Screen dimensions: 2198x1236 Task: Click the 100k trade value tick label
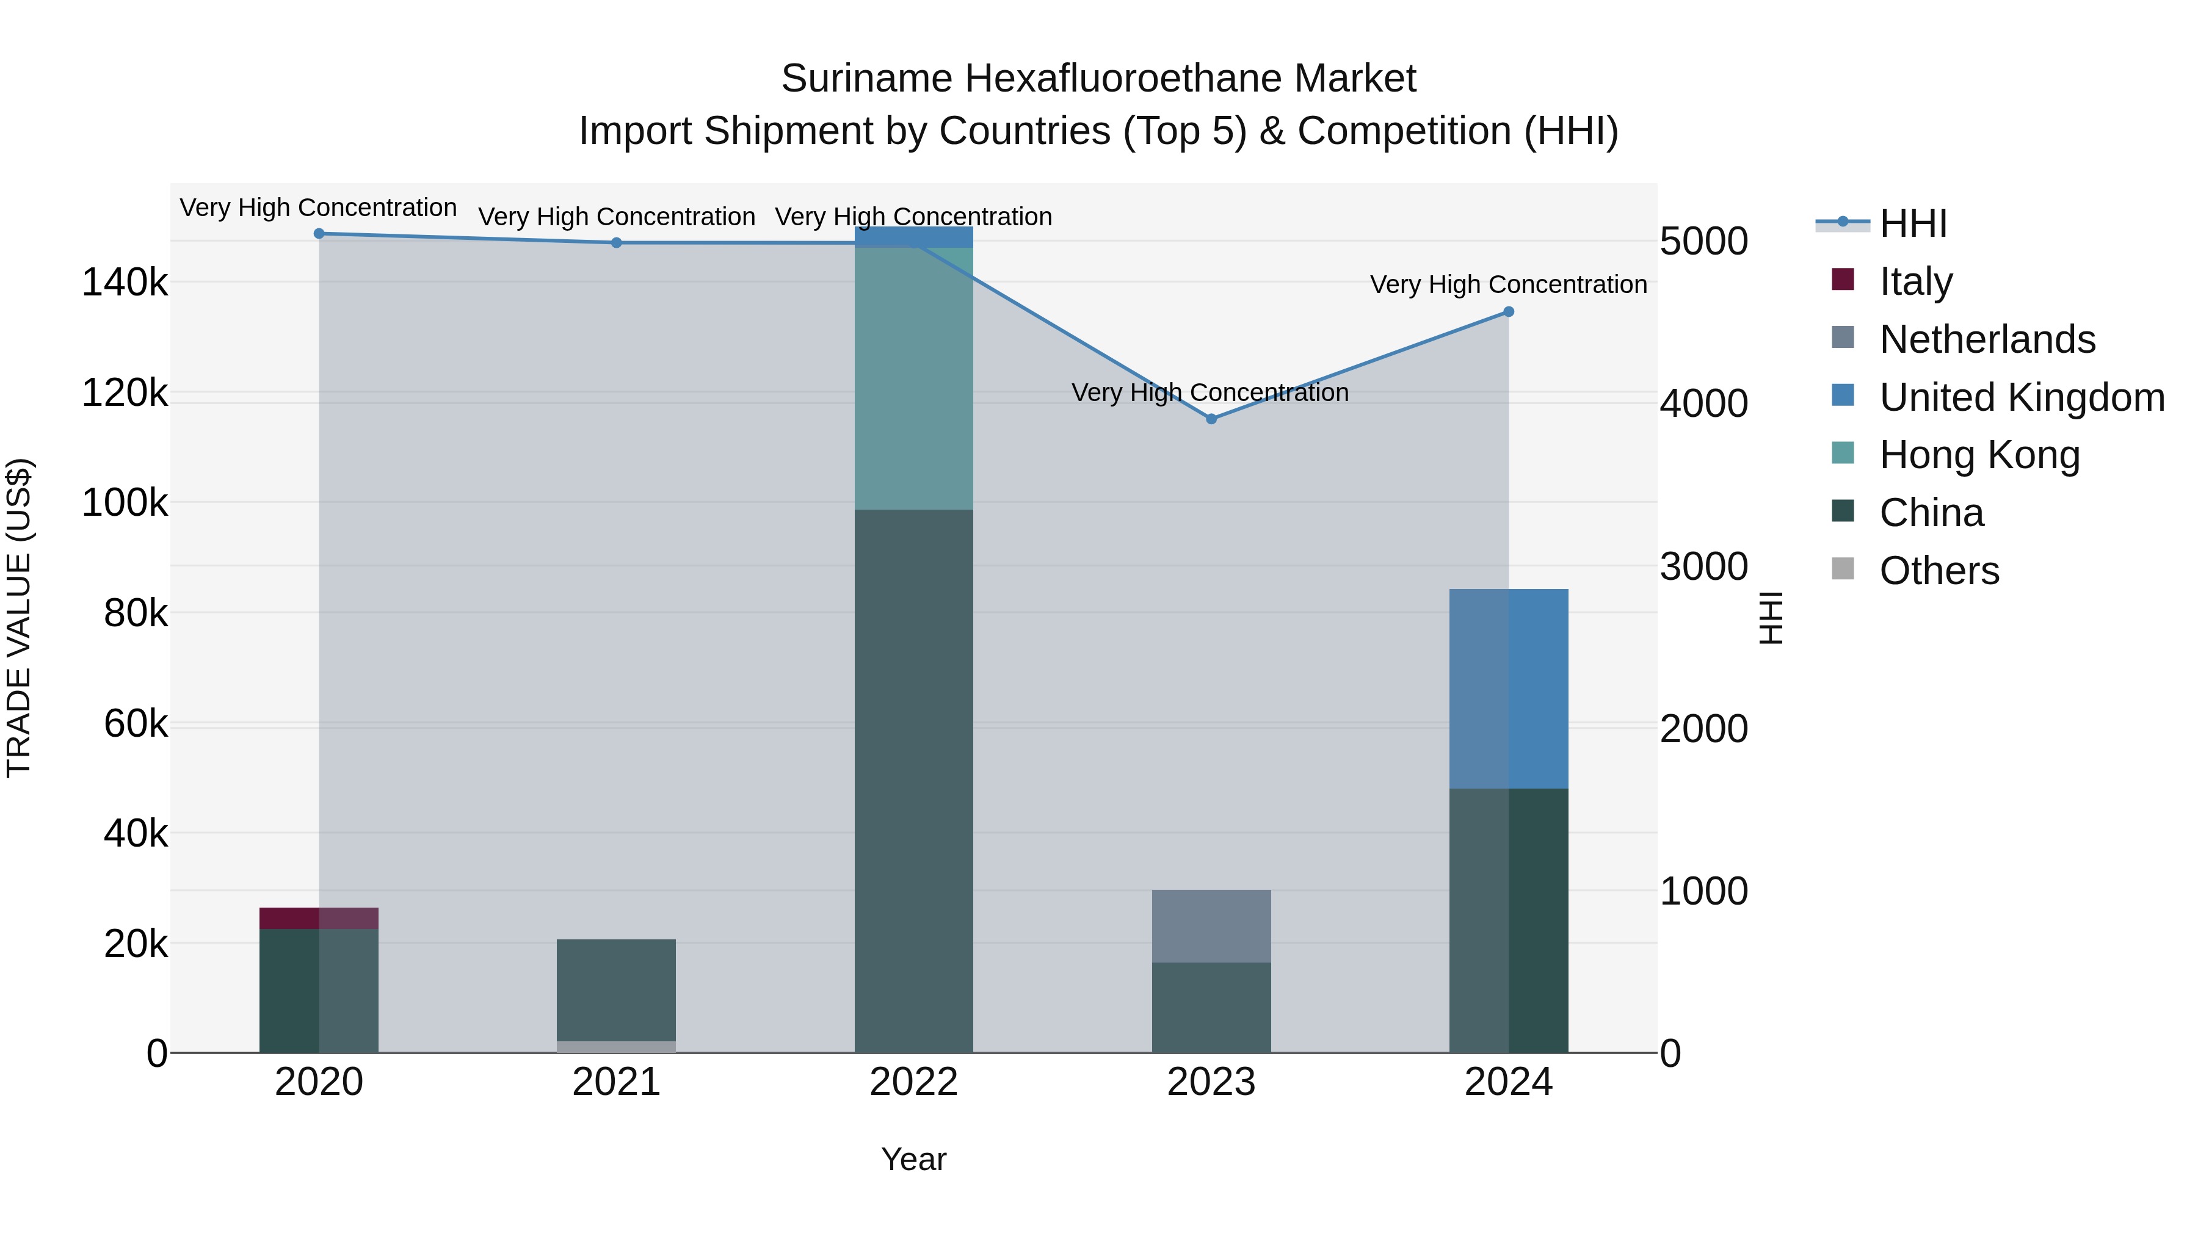coord(125,502)
